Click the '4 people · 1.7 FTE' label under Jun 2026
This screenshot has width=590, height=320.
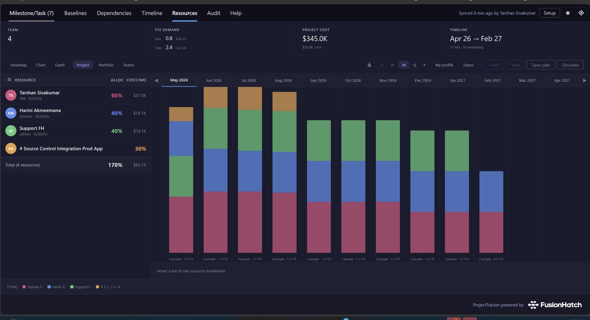pos(215,259)
